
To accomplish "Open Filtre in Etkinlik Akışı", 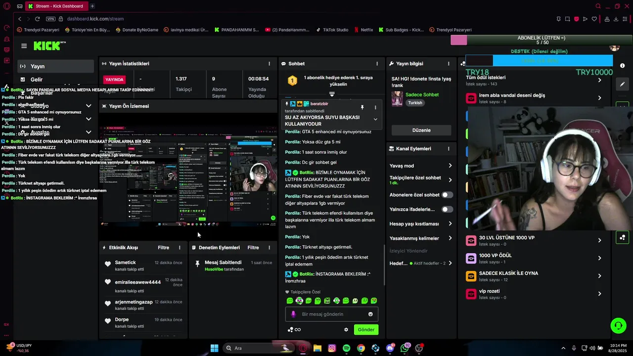I will click(x=163, y=248).
